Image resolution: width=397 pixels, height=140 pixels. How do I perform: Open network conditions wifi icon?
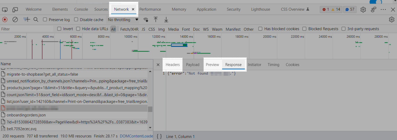coord(146,19)
